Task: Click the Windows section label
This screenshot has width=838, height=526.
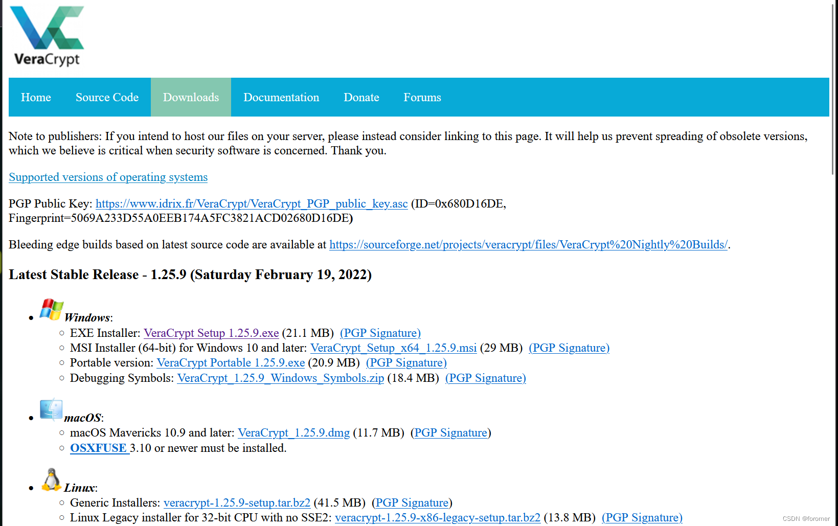Action: (87, 317)
